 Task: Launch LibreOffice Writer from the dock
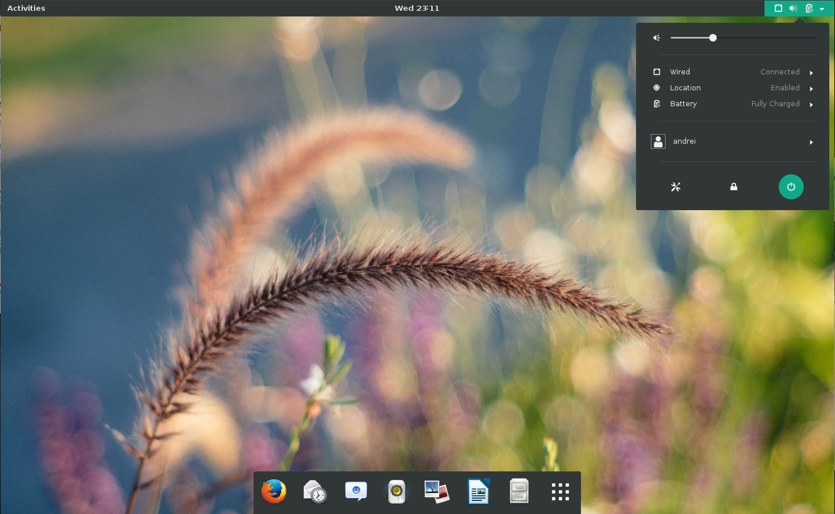point(478,492)
